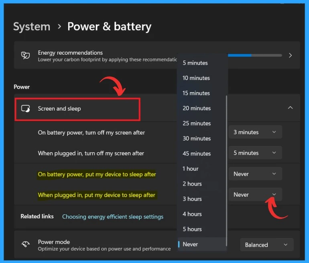Click 'On battery power, turn off my screen after'
This screenshot has height=263, width=309.
91,133
